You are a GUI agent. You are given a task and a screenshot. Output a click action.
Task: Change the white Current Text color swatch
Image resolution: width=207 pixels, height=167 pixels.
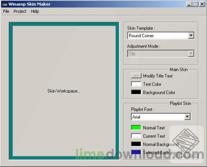(x=136, y=136)
